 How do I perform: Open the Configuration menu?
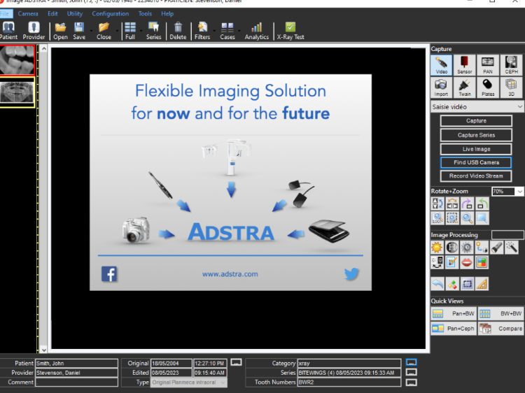[111, 13]
